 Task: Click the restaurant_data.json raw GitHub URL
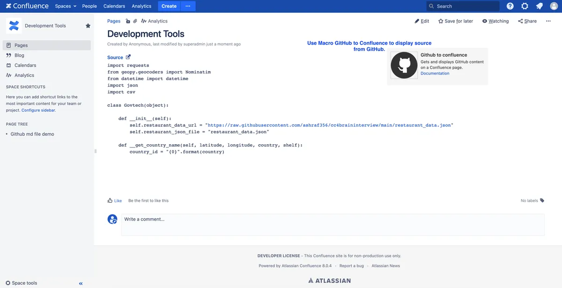[329, 126]
